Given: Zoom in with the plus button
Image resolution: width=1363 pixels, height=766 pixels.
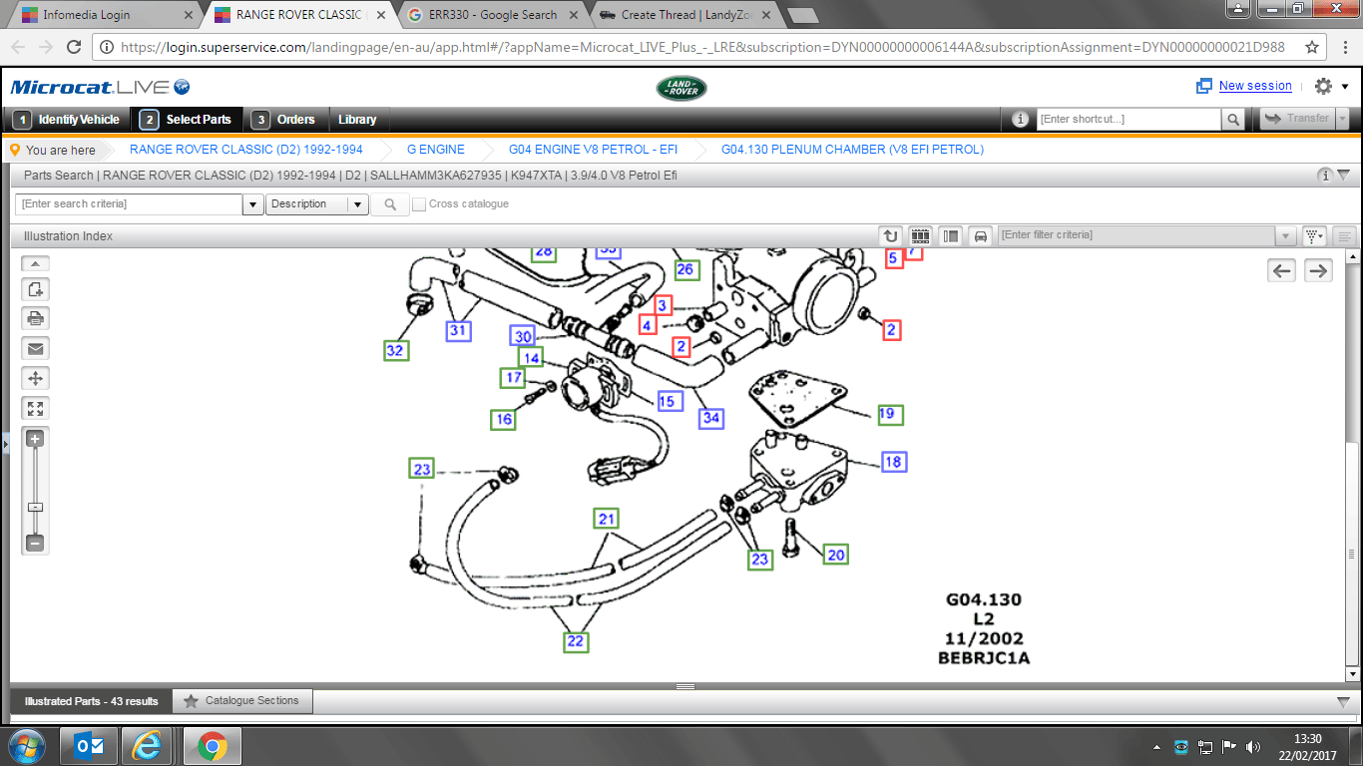Looking at the screenshot, I should coord(35,439).
